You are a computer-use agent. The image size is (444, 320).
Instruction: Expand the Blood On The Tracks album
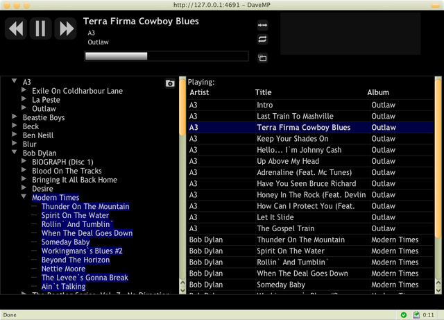(24, 170)
